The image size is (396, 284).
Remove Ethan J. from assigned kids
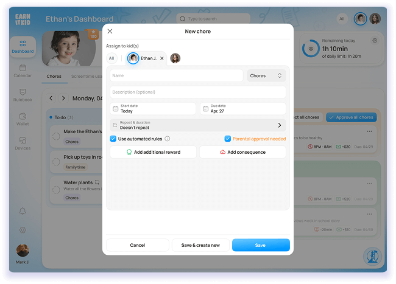point(162,58)
